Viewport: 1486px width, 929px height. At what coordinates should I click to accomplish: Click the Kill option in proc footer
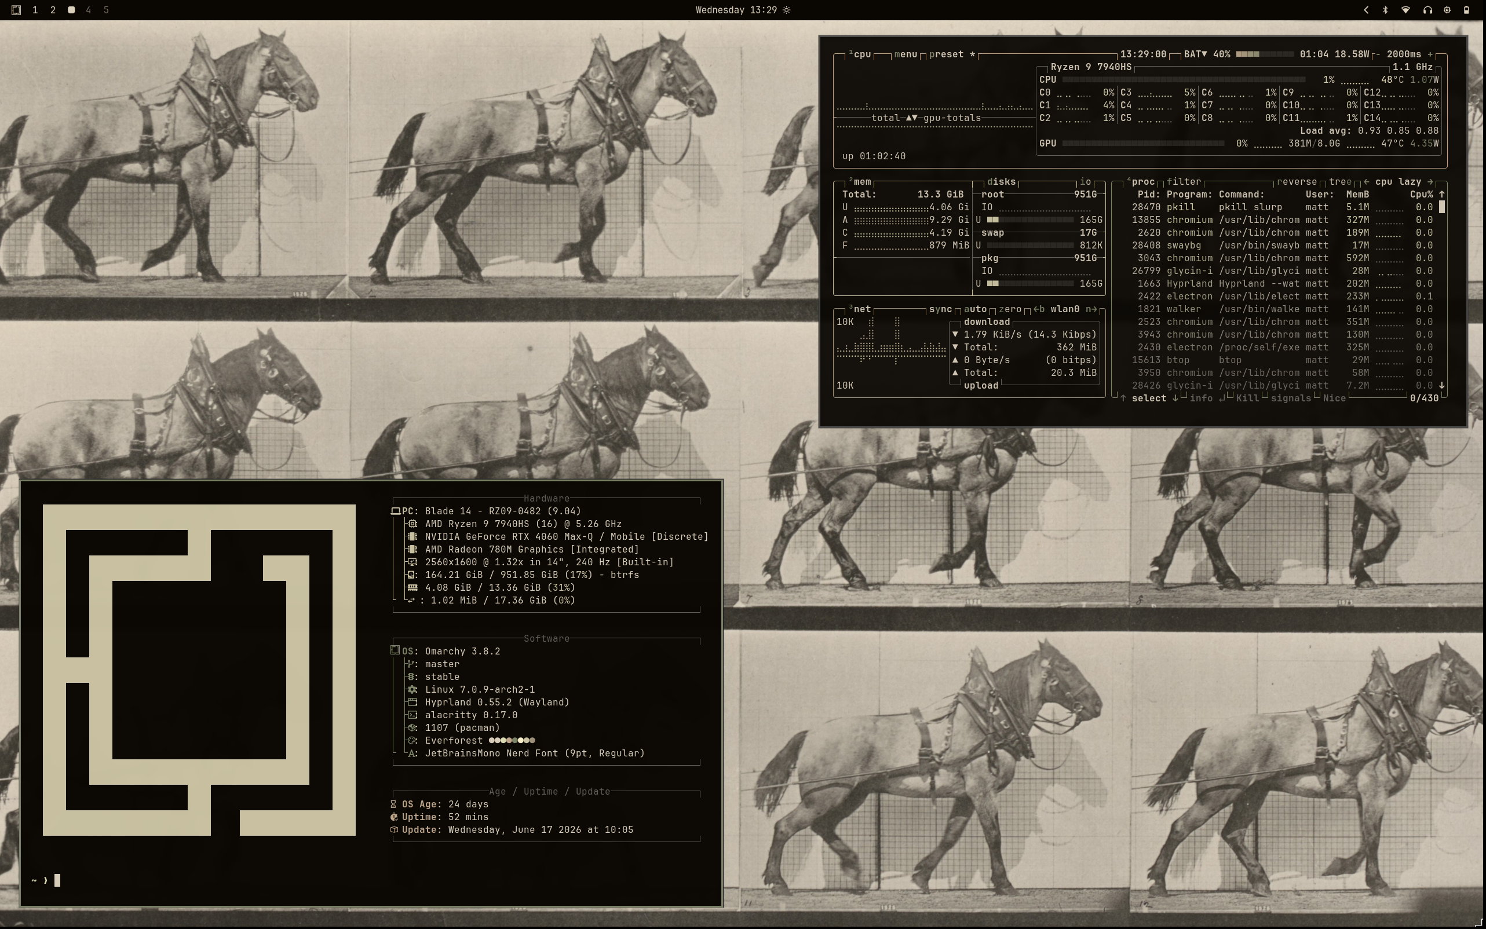(1247, 398)
